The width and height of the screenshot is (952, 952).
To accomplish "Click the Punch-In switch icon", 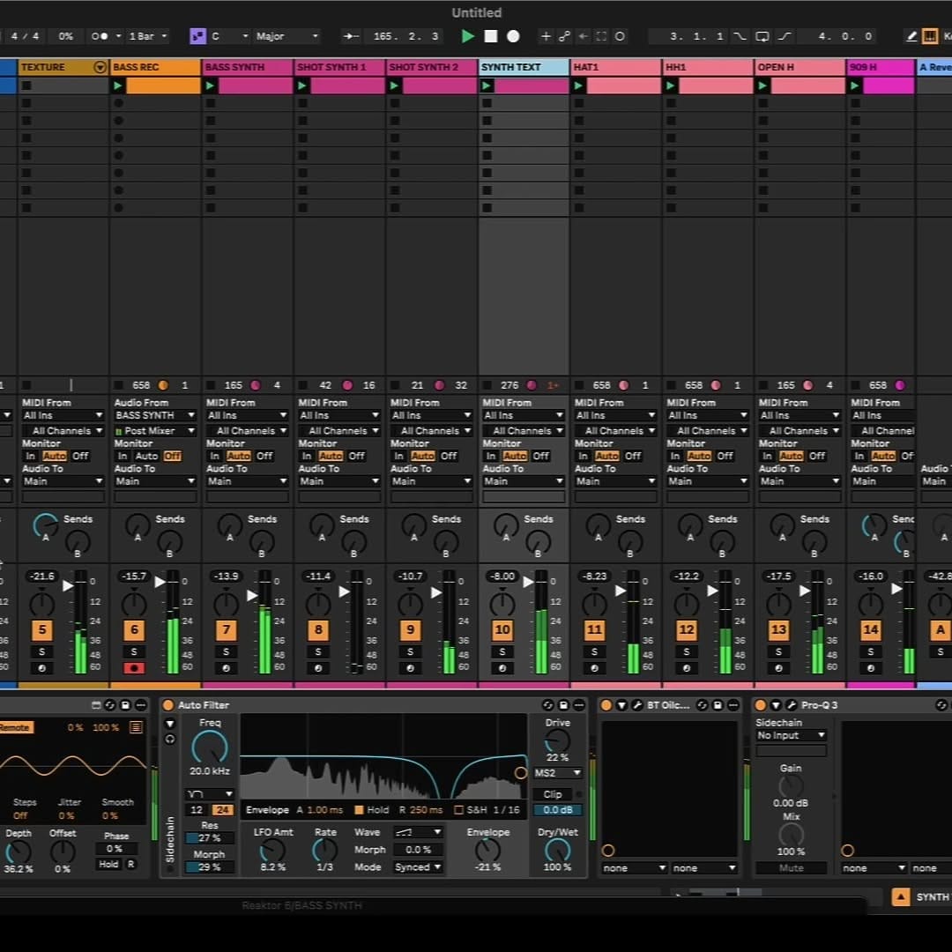I will (x=740, y=36).
